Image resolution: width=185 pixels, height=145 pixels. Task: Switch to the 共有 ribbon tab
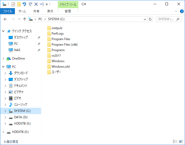coord(36,11)
